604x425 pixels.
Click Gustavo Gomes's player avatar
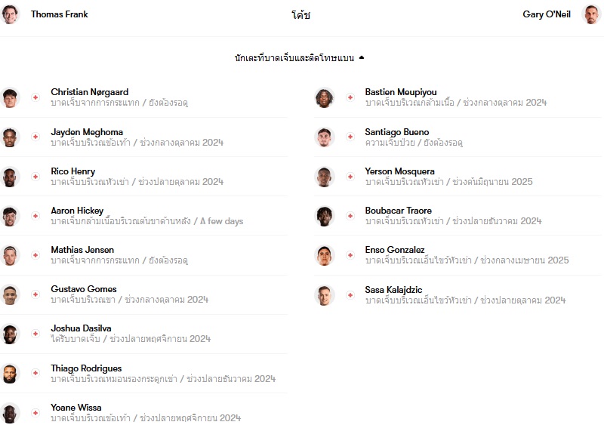click(x=10, y=295)
